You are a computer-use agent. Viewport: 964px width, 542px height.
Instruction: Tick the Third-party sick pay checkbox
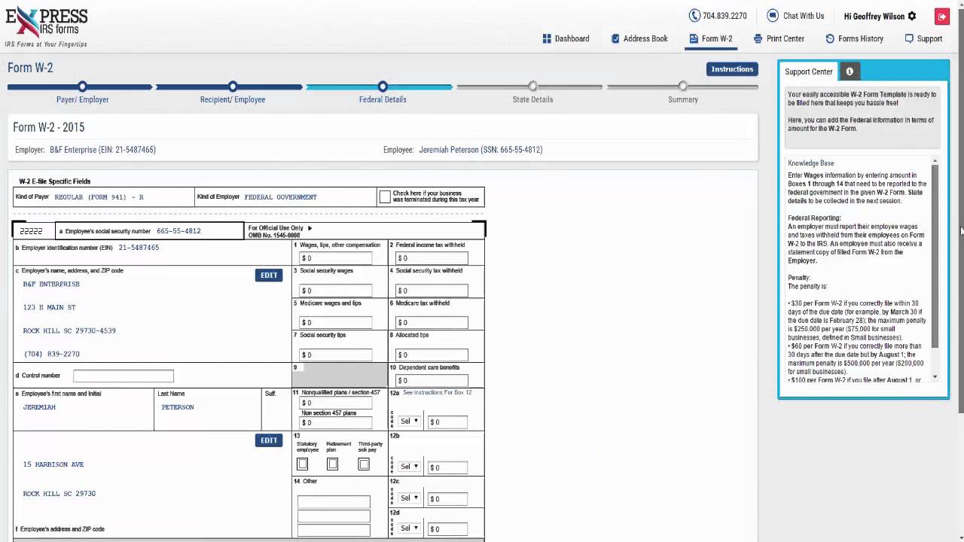coord(364,464)
